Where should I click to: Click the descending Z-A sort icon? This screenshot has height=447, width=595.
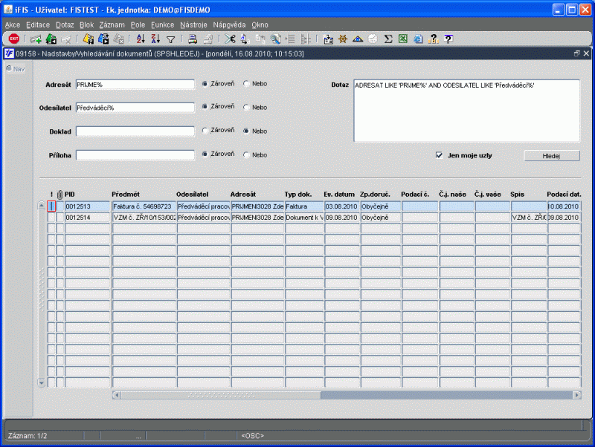coord(155,39)
